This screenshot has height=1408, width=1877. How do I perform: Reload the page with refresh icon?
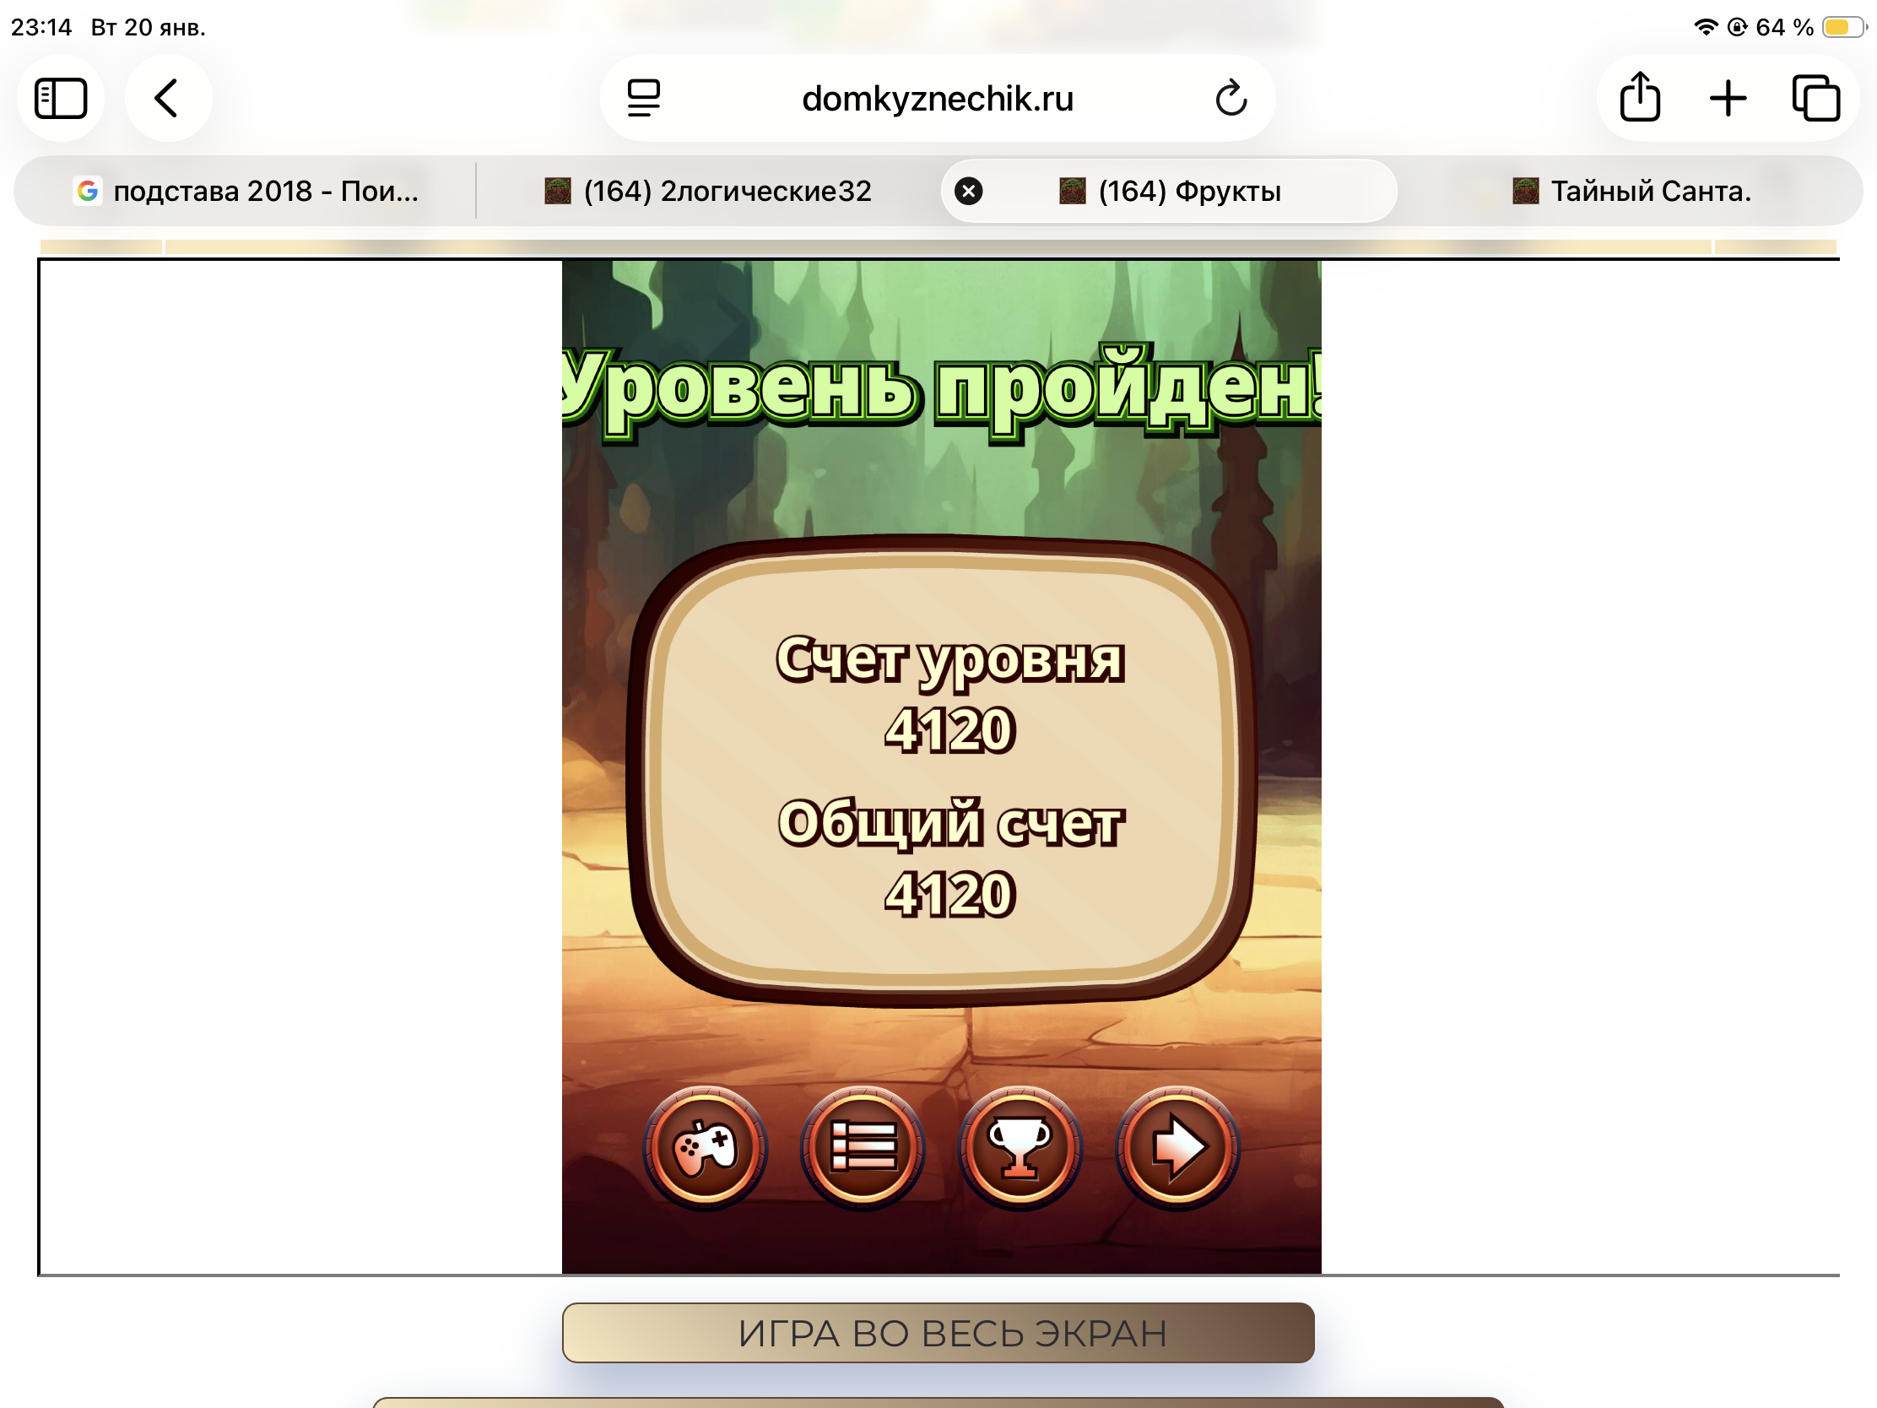(1231, 99)
